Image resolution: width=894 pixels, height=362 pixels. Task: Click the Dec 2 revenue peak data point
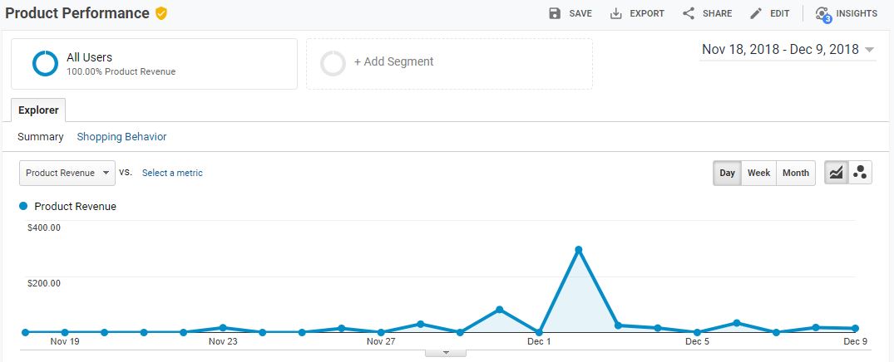pos(578,250)
